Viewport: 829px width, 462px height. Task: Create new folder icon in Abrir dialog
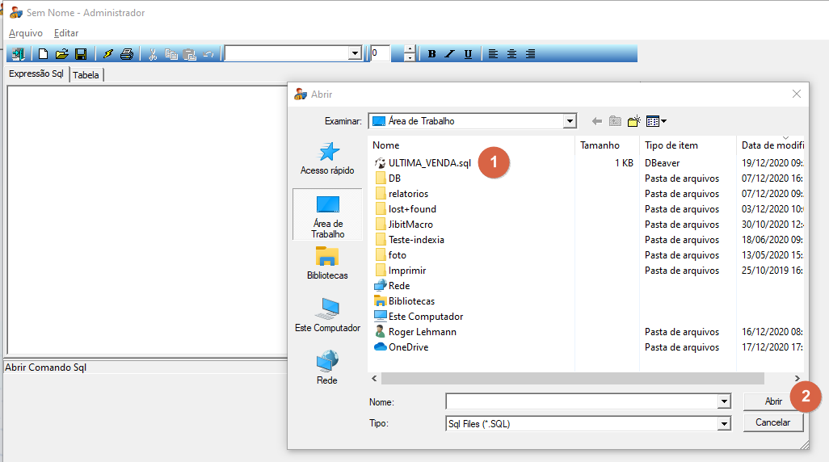633,121
